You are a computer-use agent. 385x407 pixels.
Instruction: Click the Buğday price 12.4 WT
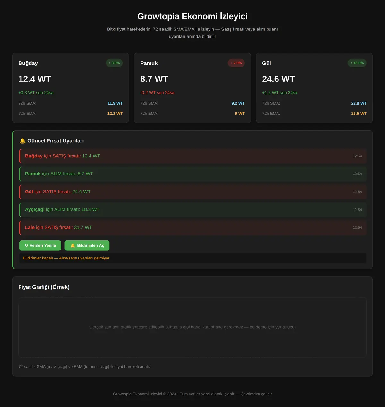(x=35, y=79)
